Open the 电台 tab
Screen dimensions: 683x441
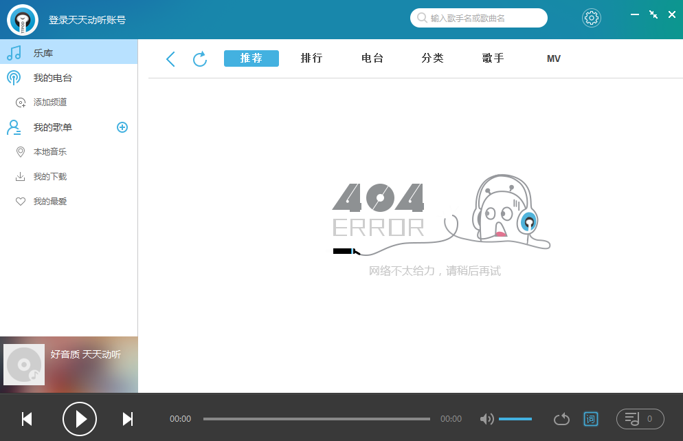372,58
